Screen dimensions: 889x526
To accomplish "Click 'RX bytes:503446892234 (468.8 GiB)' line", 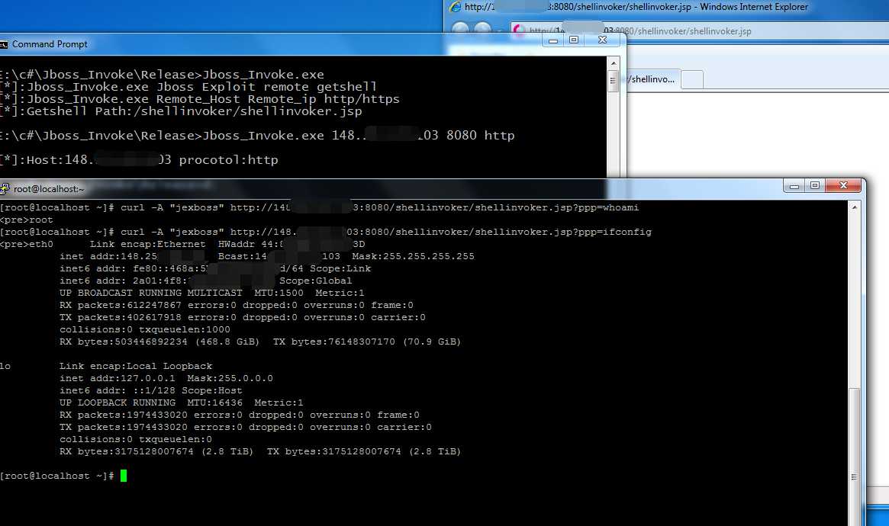I will point(260,342).
